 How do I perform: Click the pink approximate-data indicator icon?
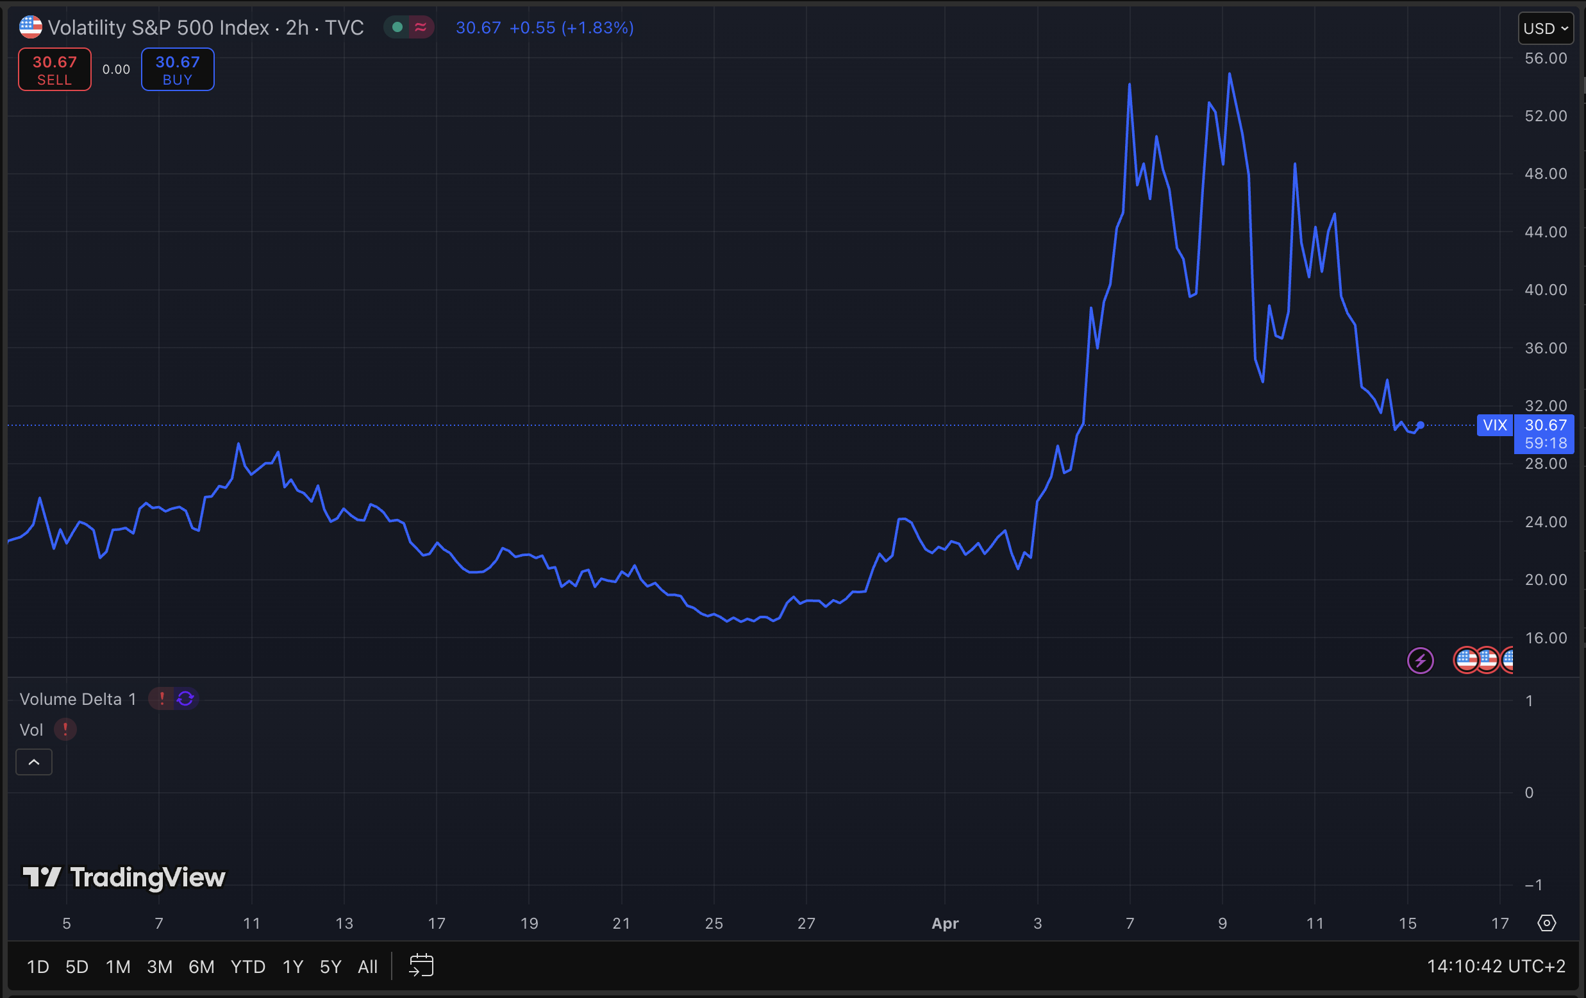[420, 27]
